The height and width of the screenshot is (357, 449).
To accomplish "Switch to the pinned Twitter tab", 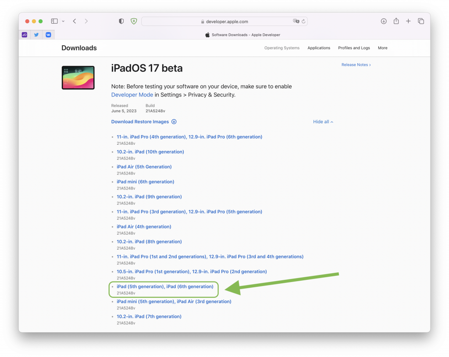I will [36, 35].
